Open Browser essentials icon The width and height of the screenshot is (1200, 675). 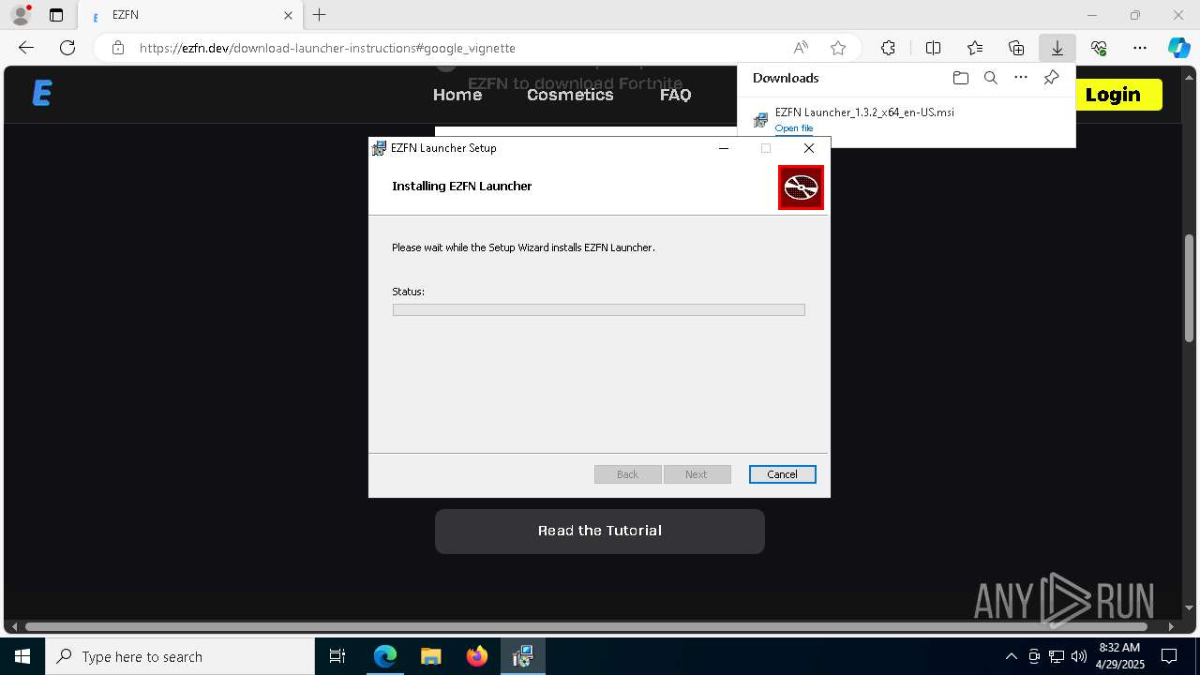1099,48
